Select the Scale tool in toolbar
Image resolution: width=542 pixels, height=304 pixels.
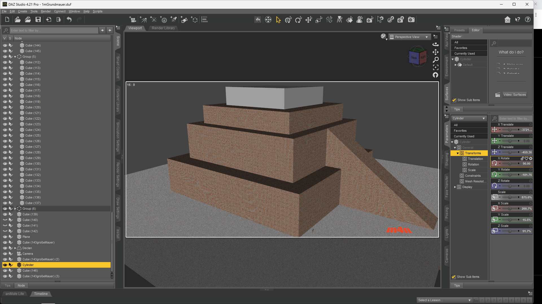click(319, 20)
